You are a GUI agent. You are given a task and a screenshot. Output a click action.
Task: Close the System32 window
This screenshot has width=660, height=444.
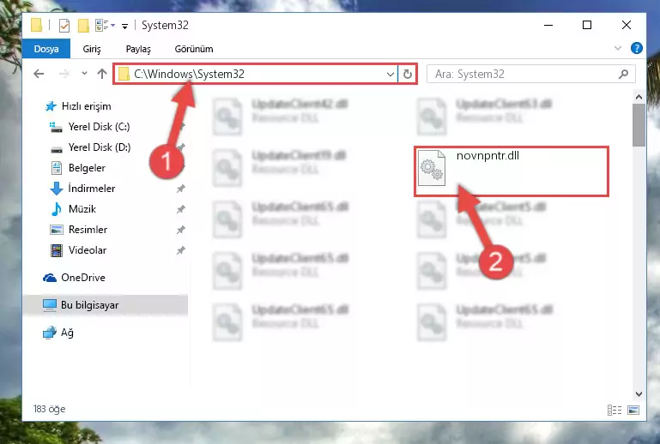point(627,25)
